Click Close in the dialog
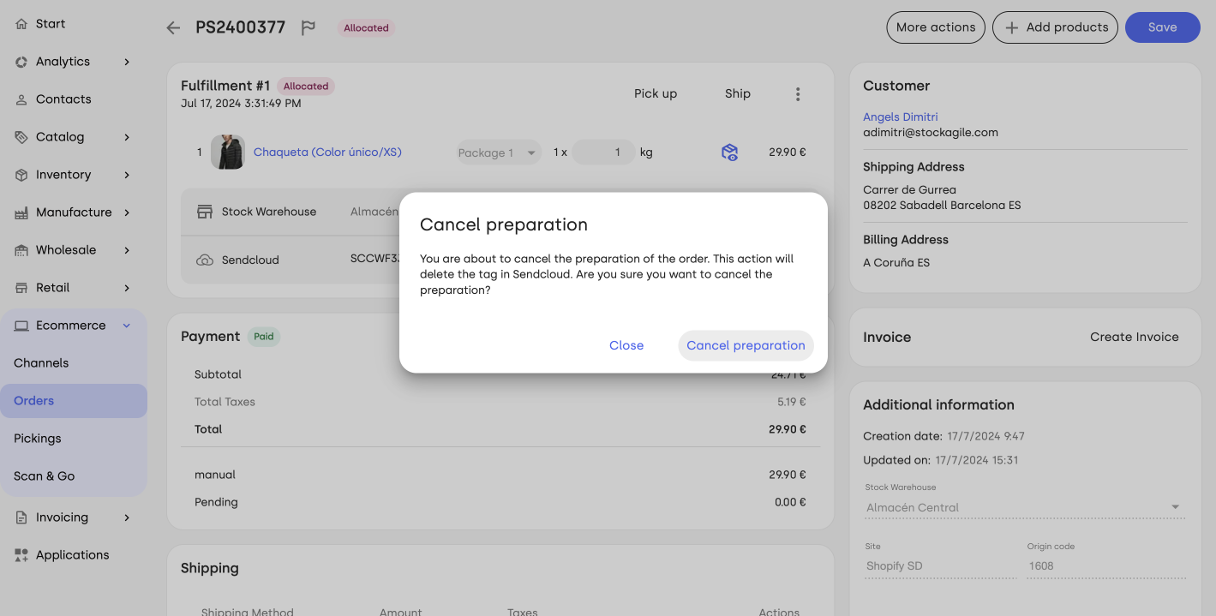This screenshot has width=1216, height=616. tap(626, 345)
